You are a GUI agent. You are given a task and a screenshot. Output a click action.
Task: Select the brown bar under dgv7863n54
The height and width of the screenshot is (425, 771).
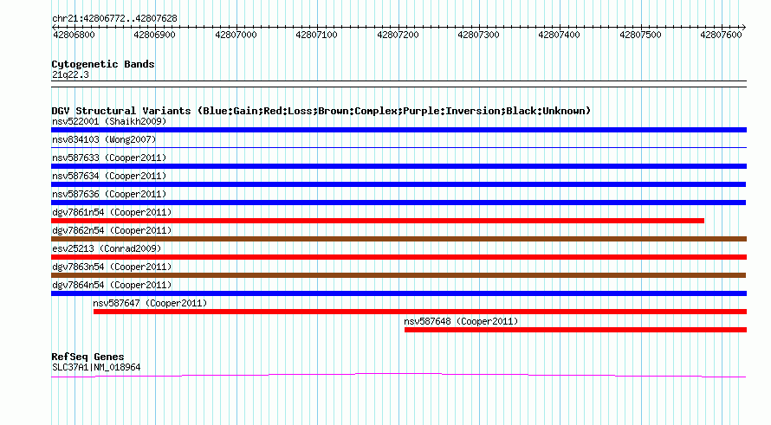[398, 275]
